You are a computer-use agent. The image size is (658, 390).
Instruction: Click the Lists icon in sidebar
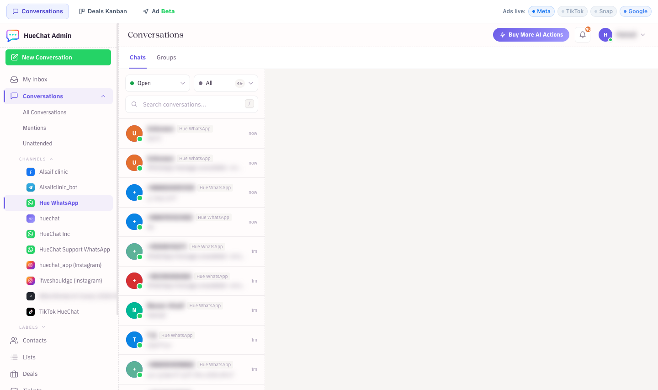14,358
